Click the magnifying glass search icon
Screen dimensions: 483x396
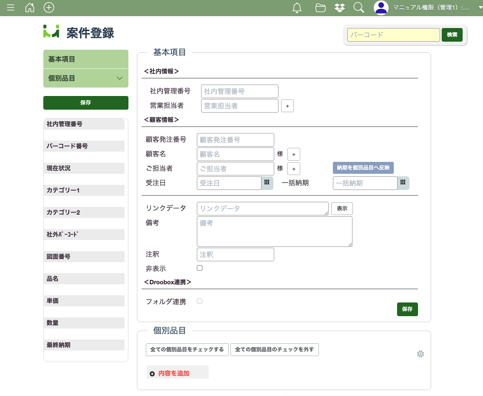click(x=359, y=8)
